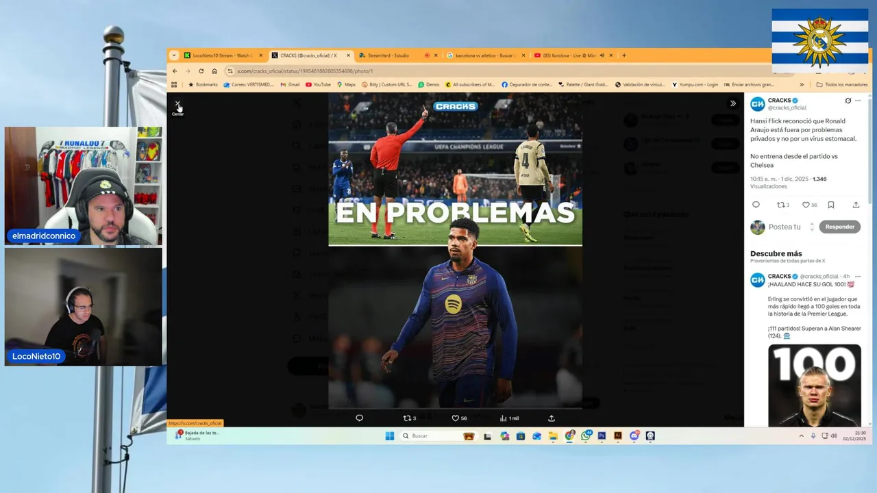Viewport: 877px width, 493px height.
Task: Open Chrome from the taskbar
Action: tap(570, 436)
